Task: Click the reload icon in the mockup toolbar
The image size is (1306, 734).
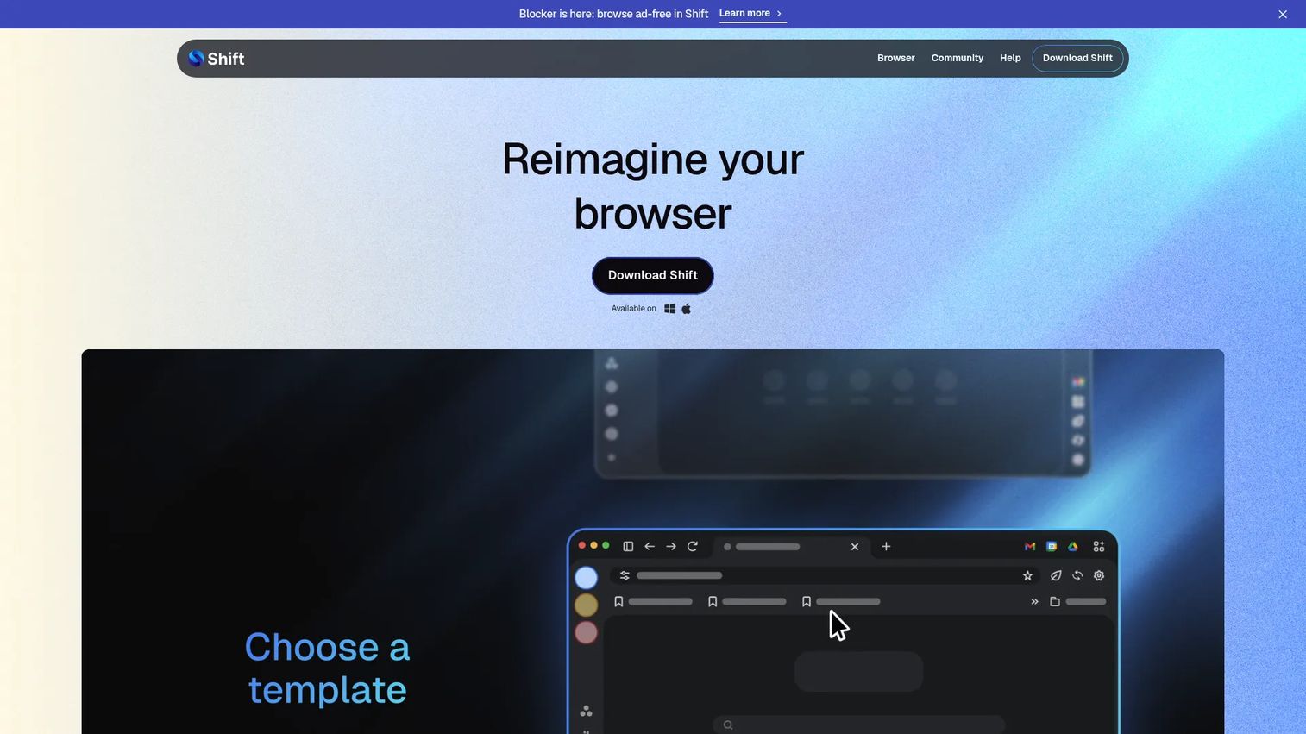Action: coord(693,547)
